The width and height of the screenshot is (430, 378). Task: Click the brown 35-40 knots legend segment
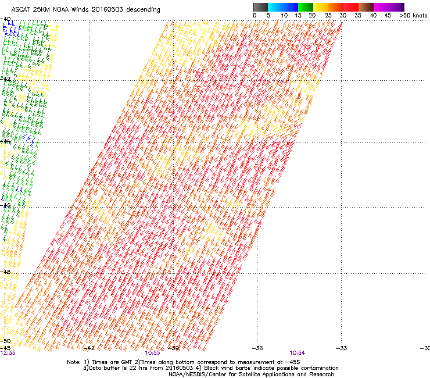click(x=366, y=7)
